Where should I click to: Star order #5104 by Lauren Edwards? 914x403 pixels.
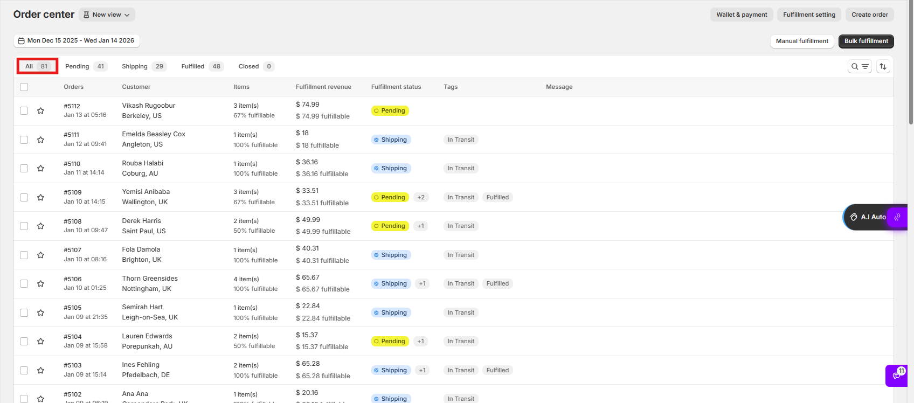pyautogui.click(x=40, y=341)
